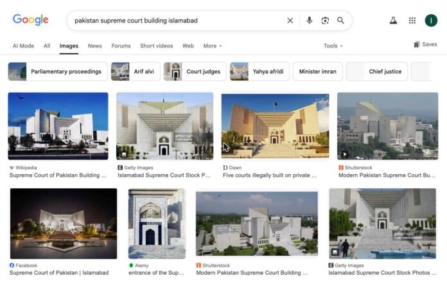Select the Parliamentary proceedings chip
Screen dimensions: 447x285
click(x=58, y=72)
